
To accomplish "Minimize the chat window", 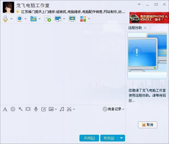I will [148, 5].
